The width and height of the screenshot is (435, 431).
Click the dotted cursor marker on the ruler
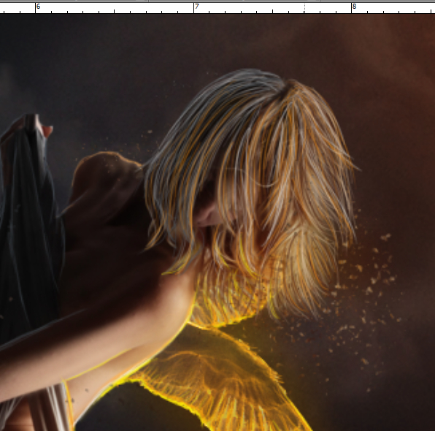tap(304, 8)
